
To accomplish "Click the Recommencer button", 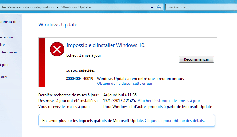I will pos(196,59).
